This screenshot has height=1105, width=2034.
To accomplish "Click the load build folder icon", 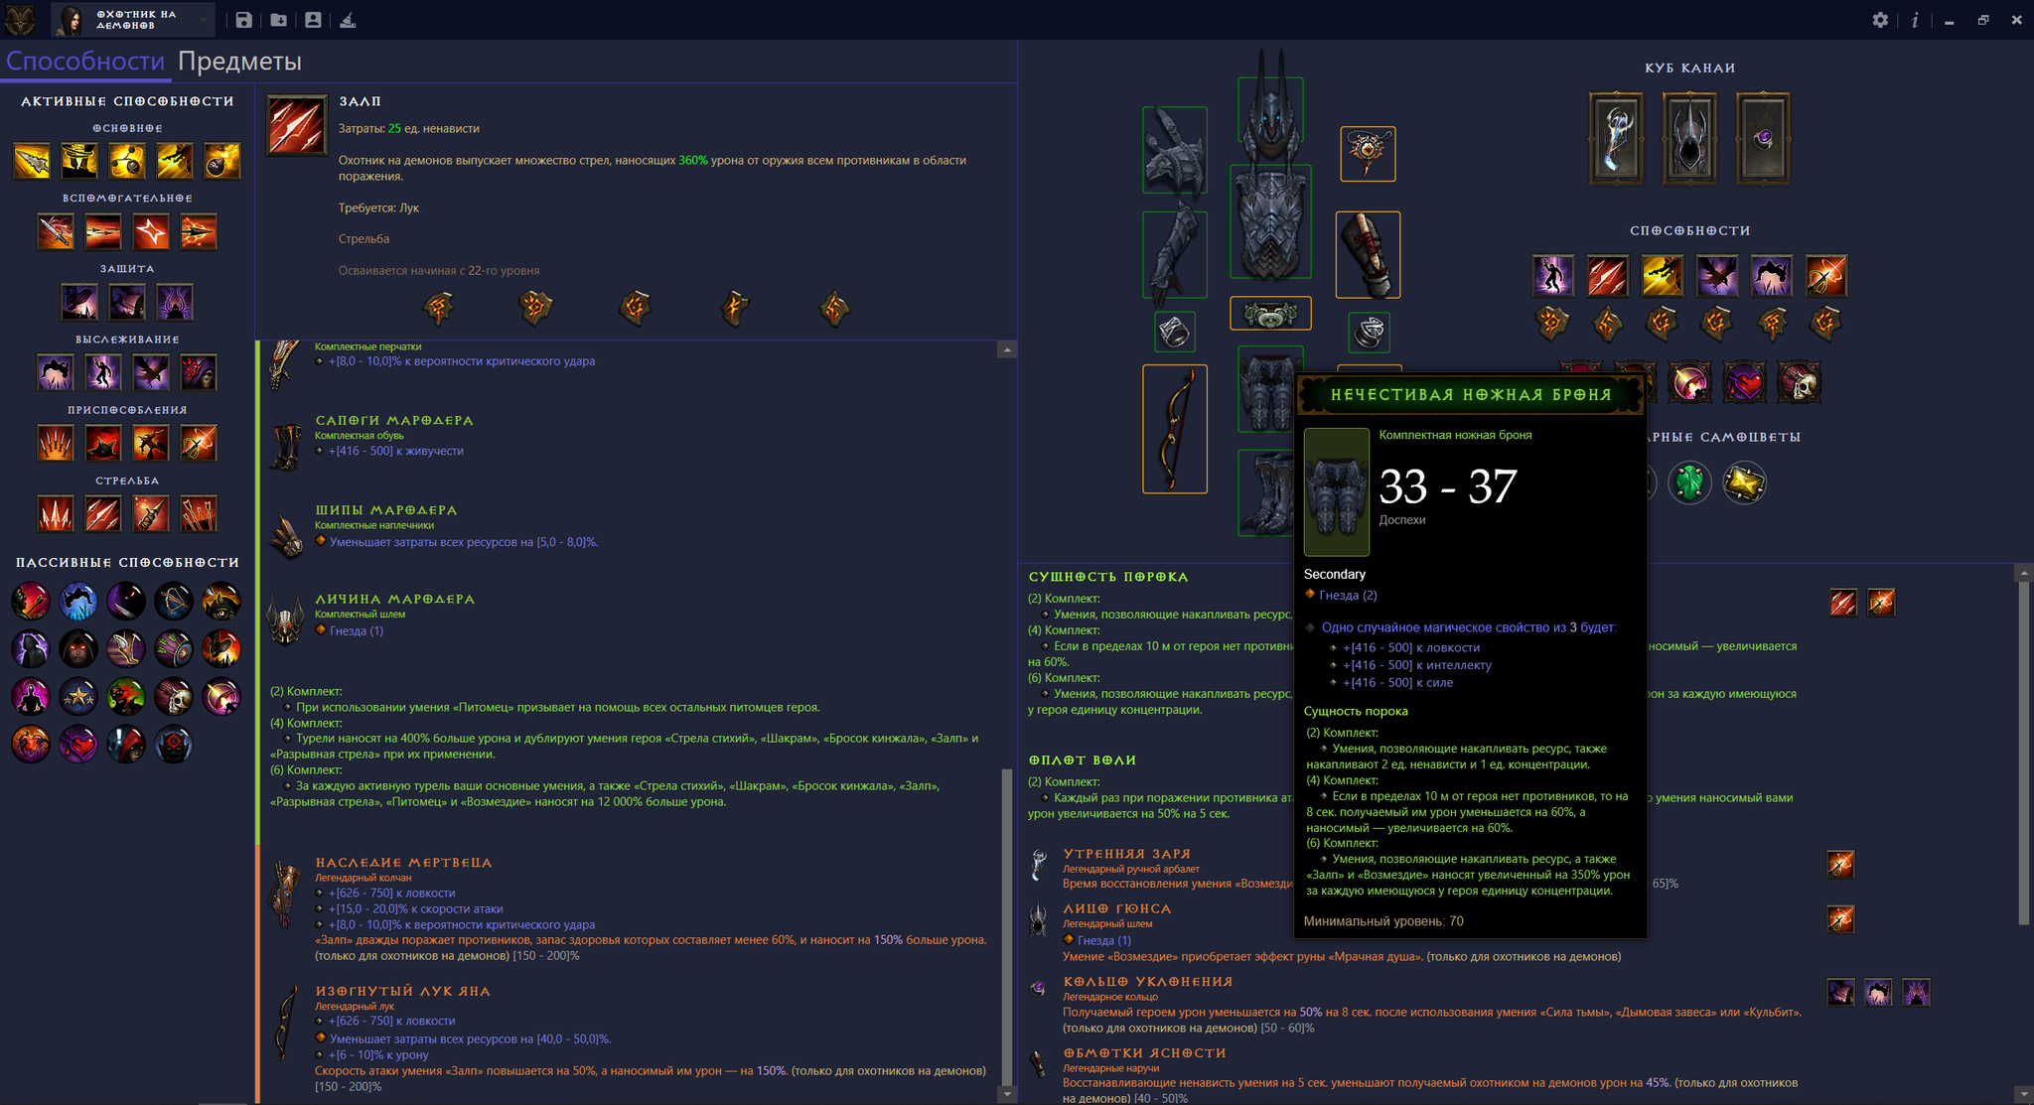I will pyautogui.click(x=278, y=20).
